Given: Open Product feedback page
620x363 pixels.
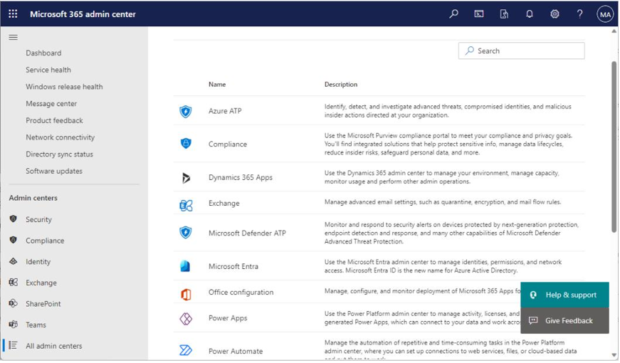Looking at the screenshot, I should point(55,120).
